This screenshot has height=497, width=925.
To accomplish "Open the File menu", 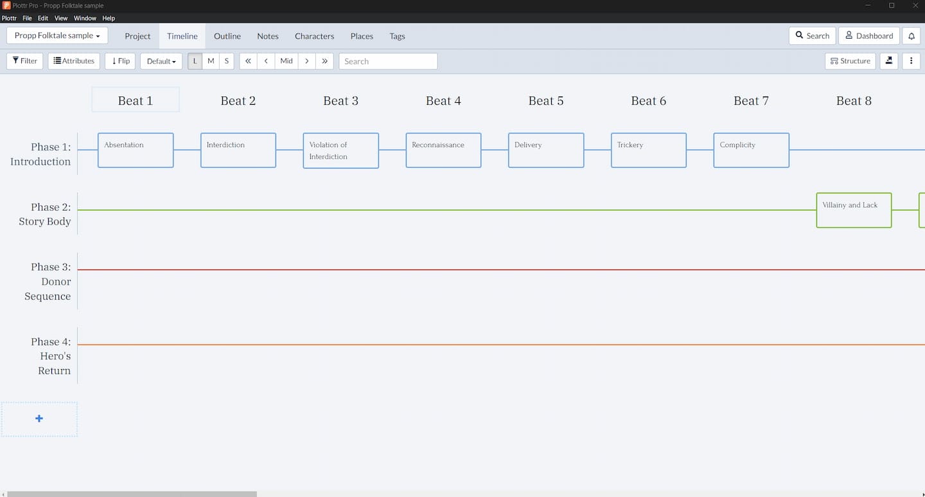I will tap(27, 18).
